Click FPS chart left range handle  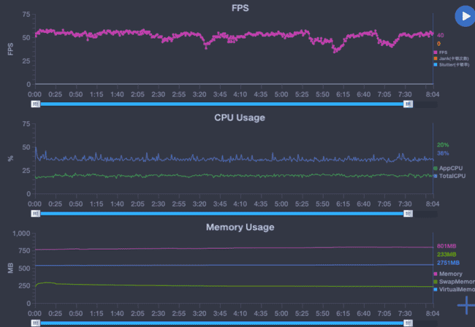35,104
